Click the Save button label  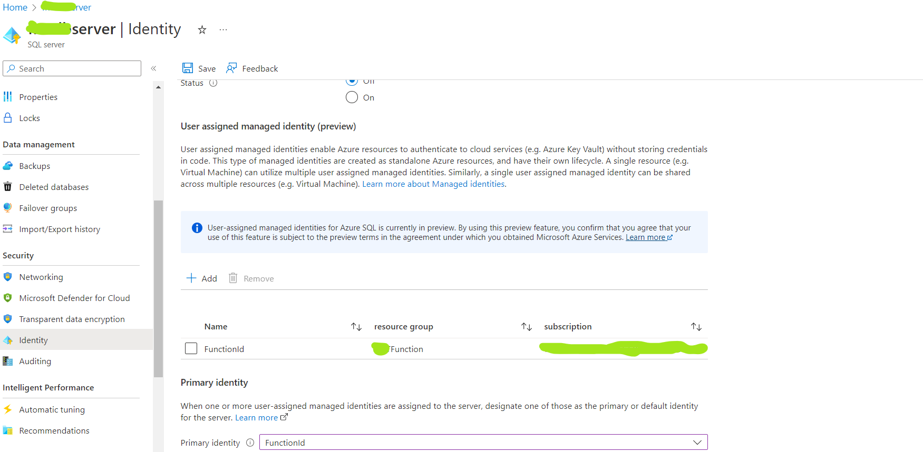[207, 68]
